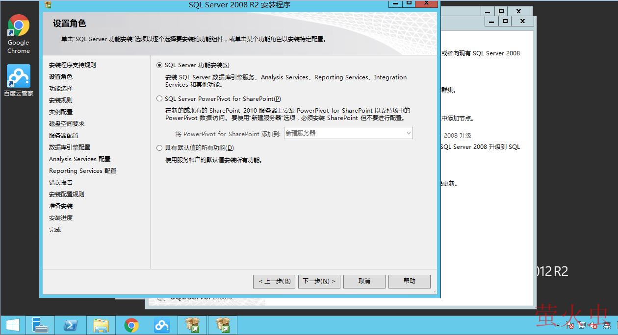The image size is (618, 335).
Task: Select 磁盘空间要求 step in sidebar
Action: pyautogui.click(x=67, y=124)
